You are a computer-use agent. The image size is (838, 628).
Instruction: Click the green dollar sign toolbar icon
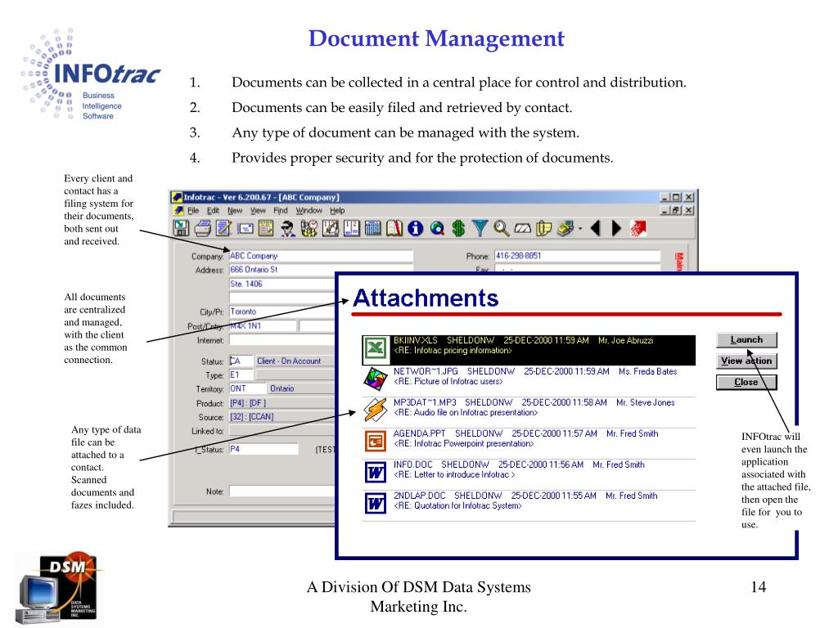pyautogui.click(x=458, y=229)
